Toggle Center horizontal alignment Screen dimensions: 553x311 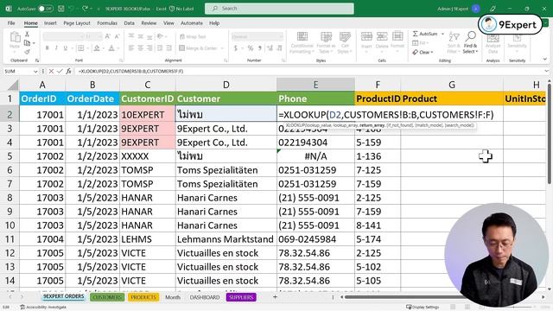coord(140,48)
